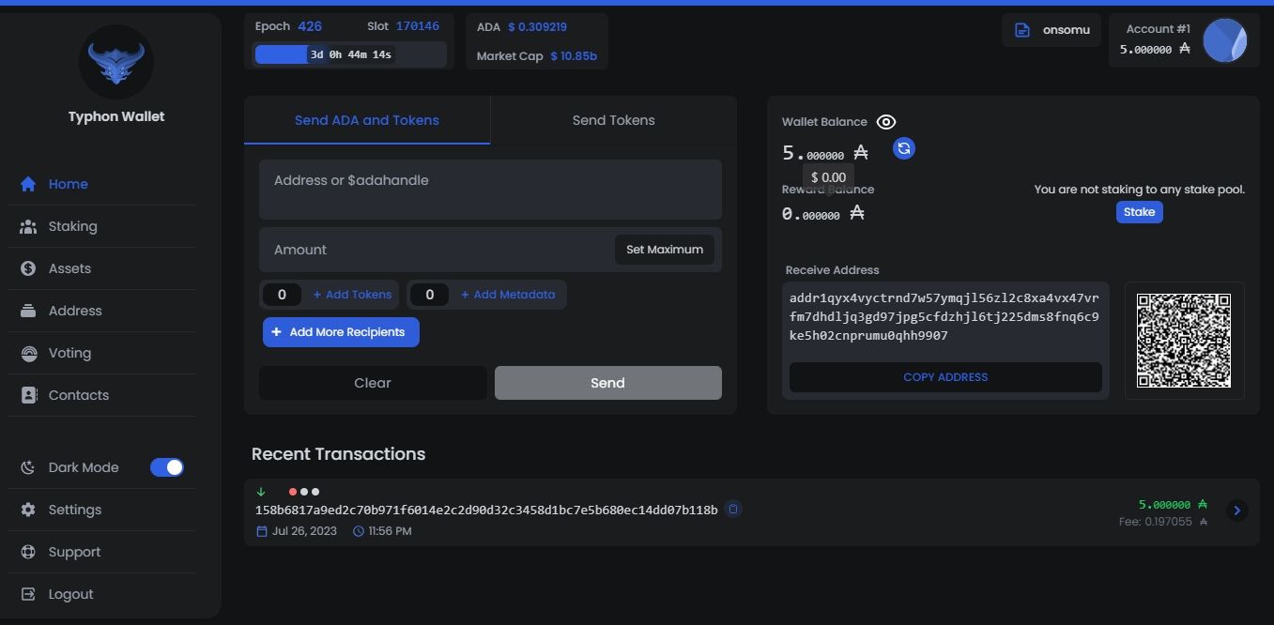Open the onsomu wallet selector
The image size is (1274, 625).
tap(1051, 30)
